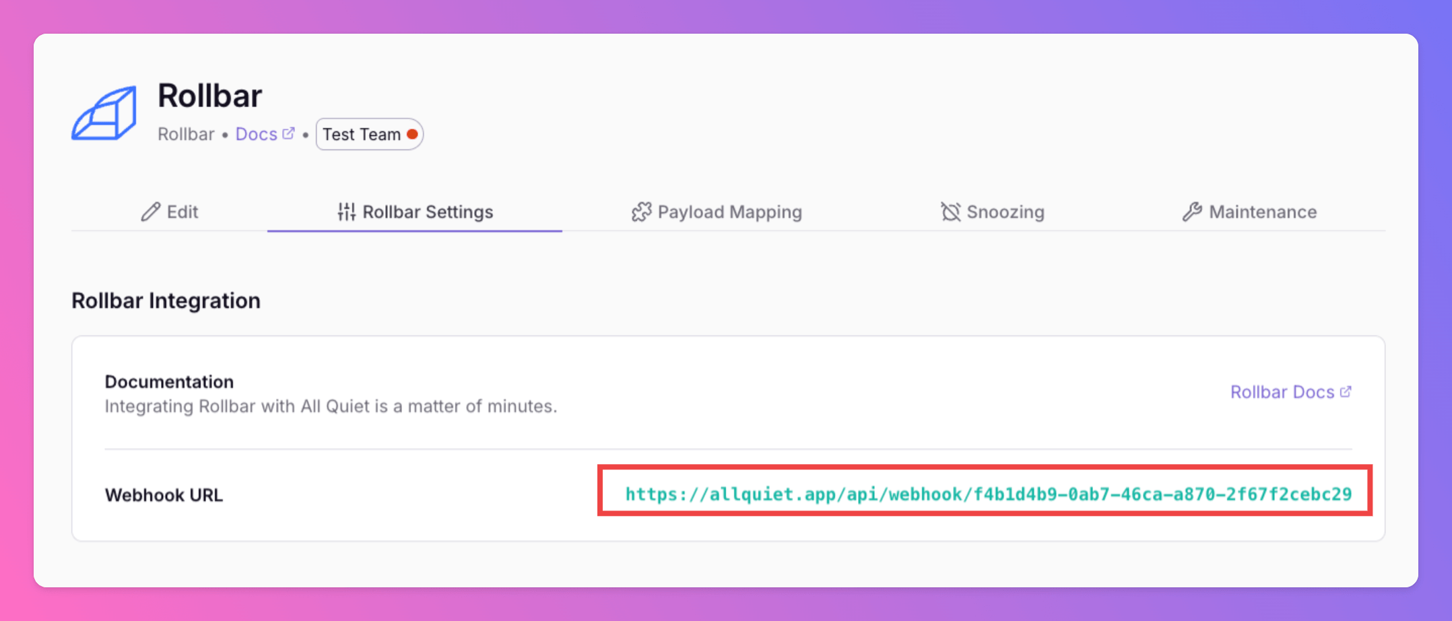Click the large 'Rollbar' page title
Image resolution: width=1452 pixels, height=621 pixels.
click(x=209, y=95)
